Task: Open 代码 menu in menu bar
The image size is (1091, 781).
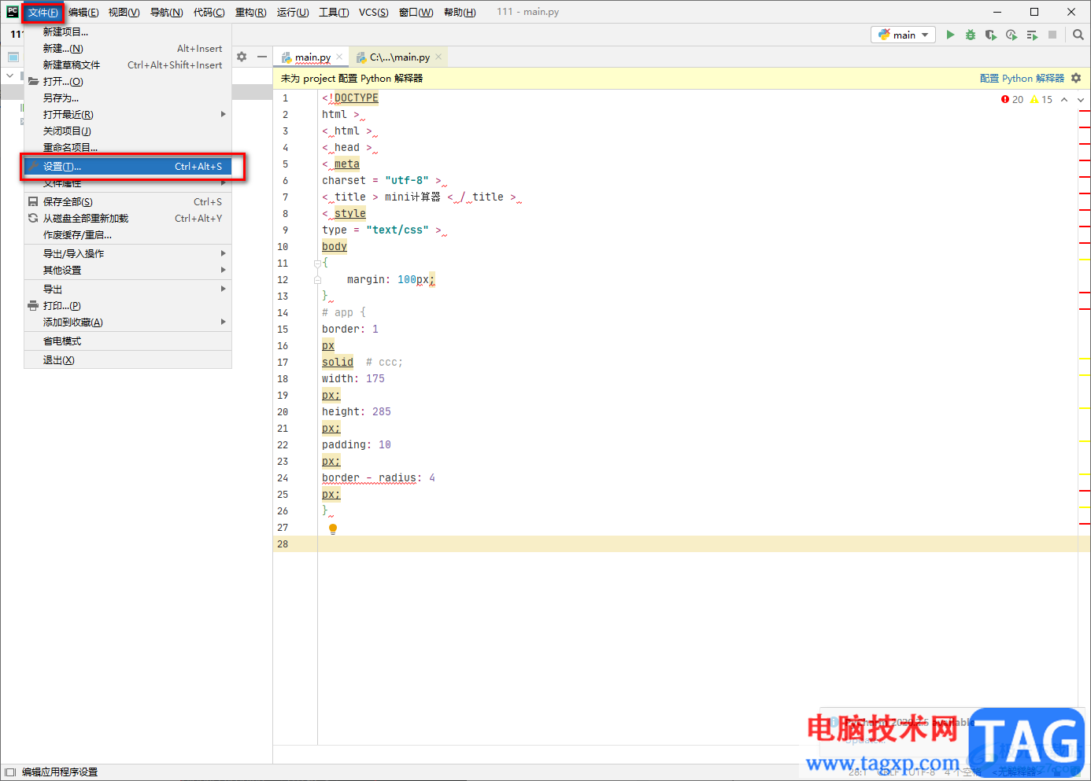Action: [209, 12]
